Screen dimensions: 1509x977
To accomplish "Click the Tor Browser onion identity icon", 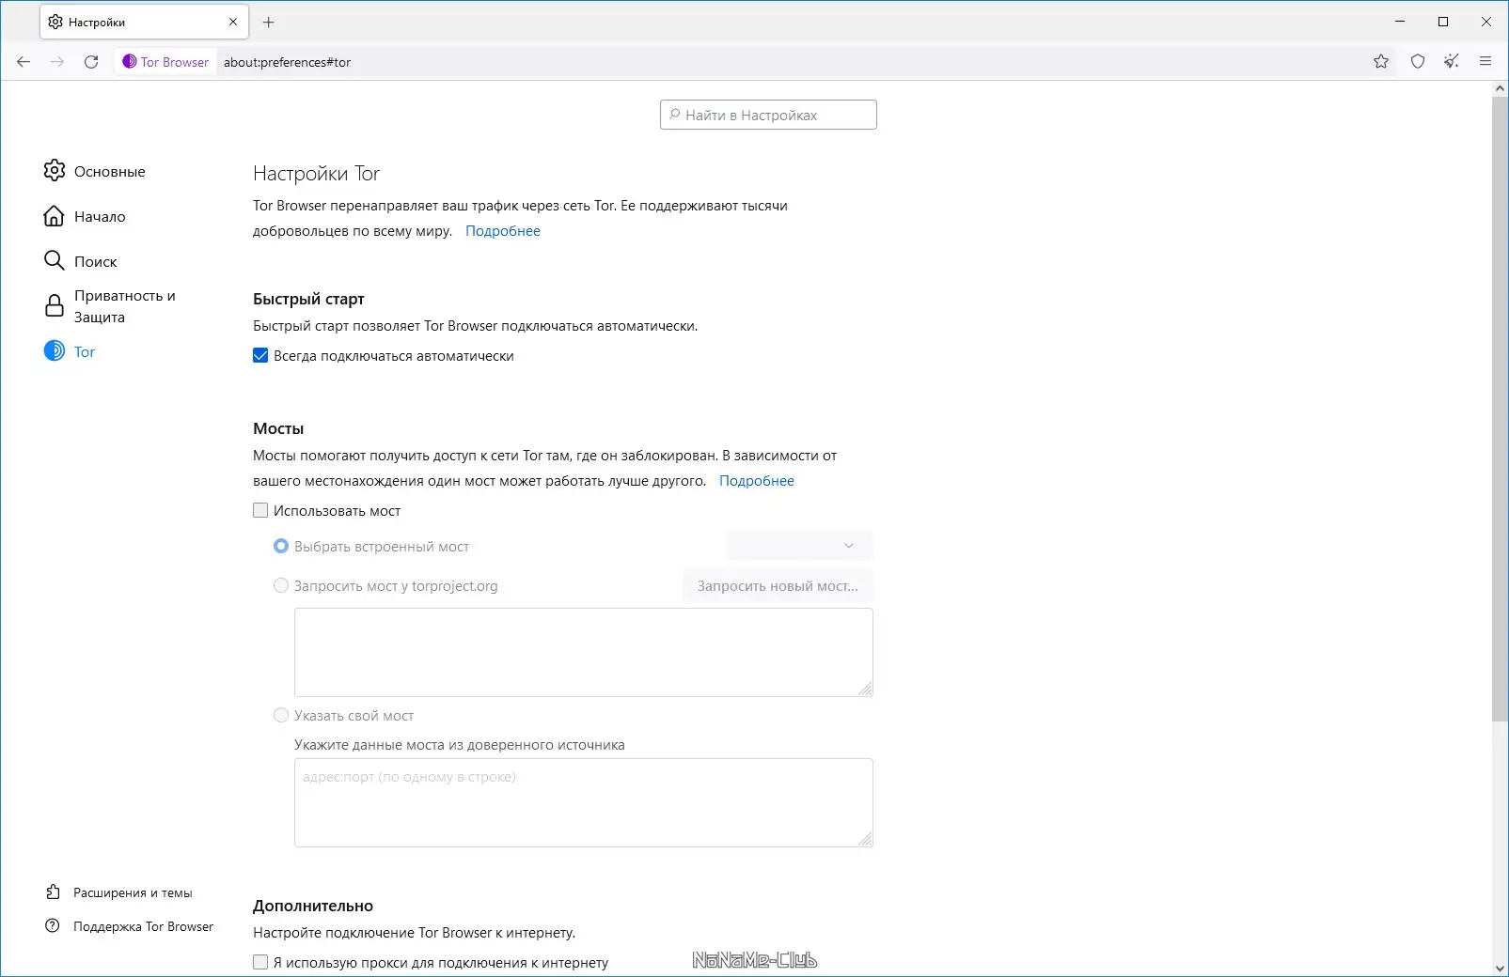I will 130,62.
